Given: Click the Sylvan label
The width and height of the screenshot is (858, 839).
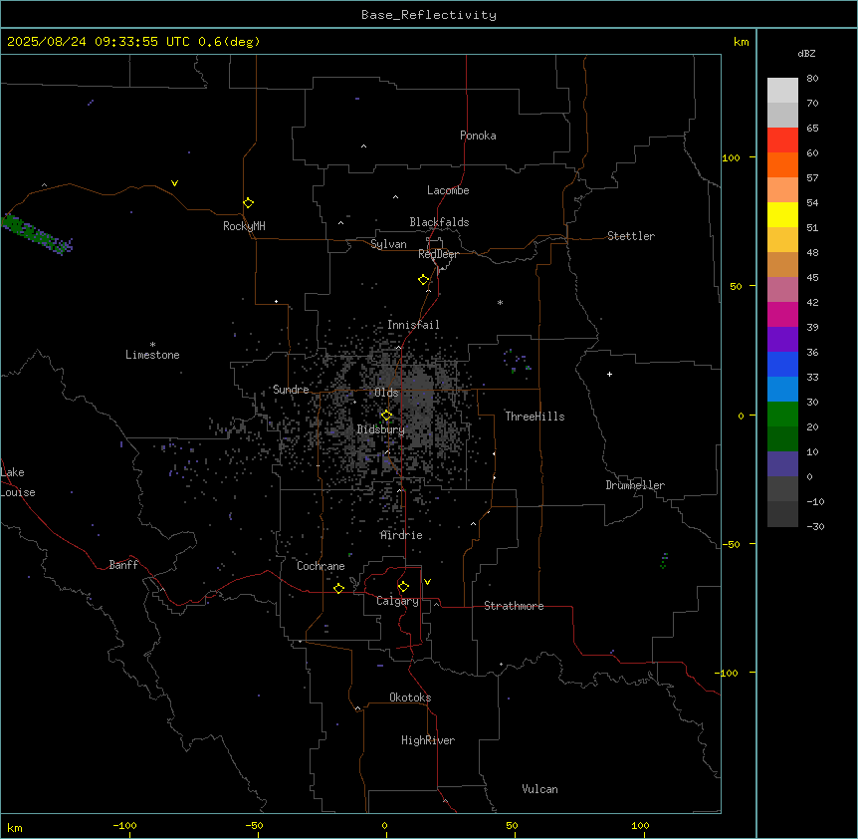Looking at the screenshot, I should pos(388,244).
